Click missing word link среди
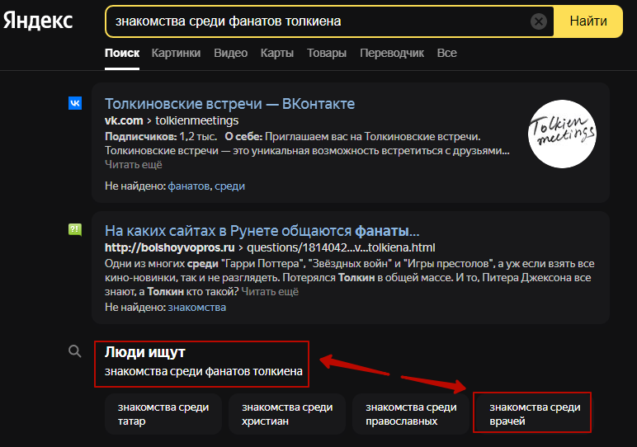This screenshot has width=637, height=447. click(229, 186)
